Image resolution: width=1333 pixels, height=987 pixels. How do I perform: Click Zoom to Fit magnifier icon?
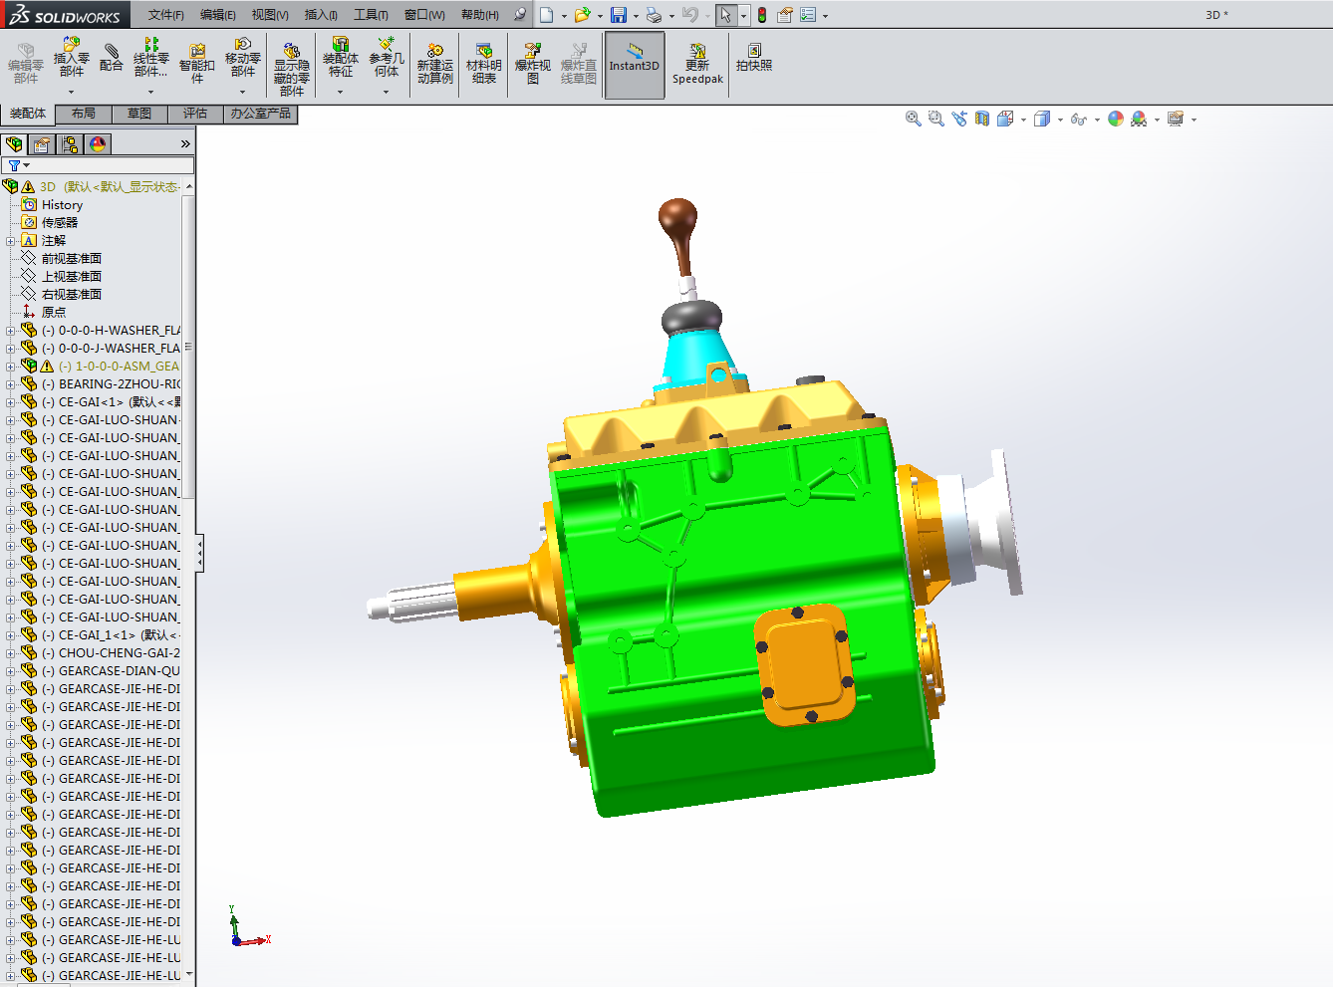(913, 119)
